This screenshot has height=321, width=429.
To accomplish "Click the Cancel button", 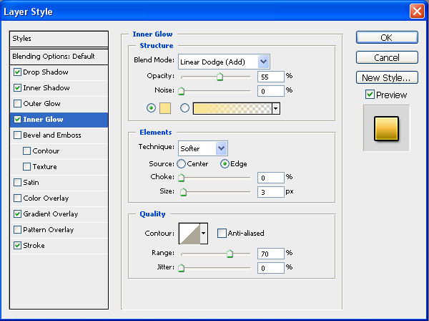I will [x=387, y=57].
